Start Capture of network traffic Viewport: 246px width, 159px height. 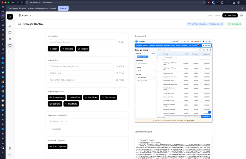58,147
